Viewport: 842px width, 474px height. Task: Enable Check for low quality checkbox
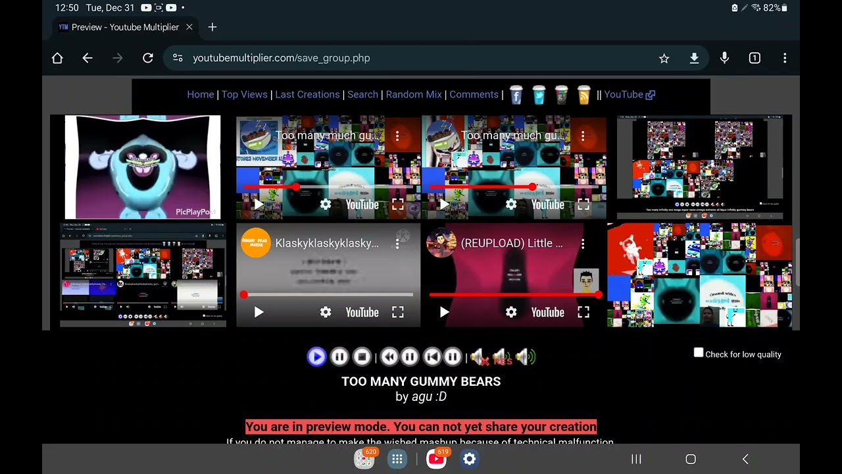click(x=699, y=354)
